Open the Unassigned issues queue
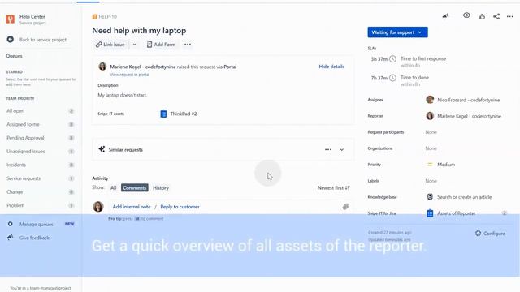The image size is (520, 292). click(41, 152)
